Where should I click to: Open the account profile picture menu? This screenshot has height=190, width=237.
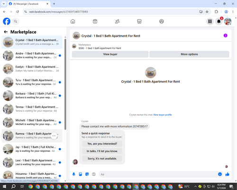point(228,21)
